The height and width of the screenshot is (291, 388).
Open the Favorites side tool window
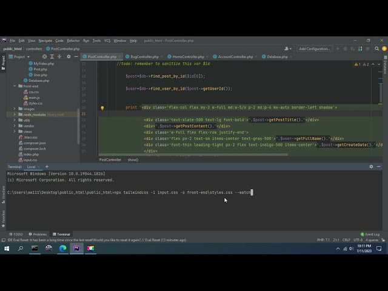tap(3, 219)
